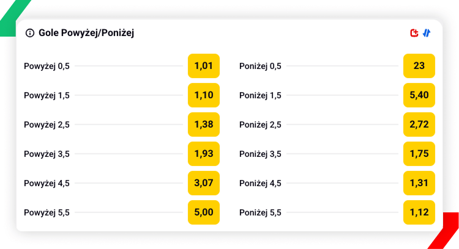Choose odds 1,93 for Powyżej 3,5

click(x=203, y=154)
